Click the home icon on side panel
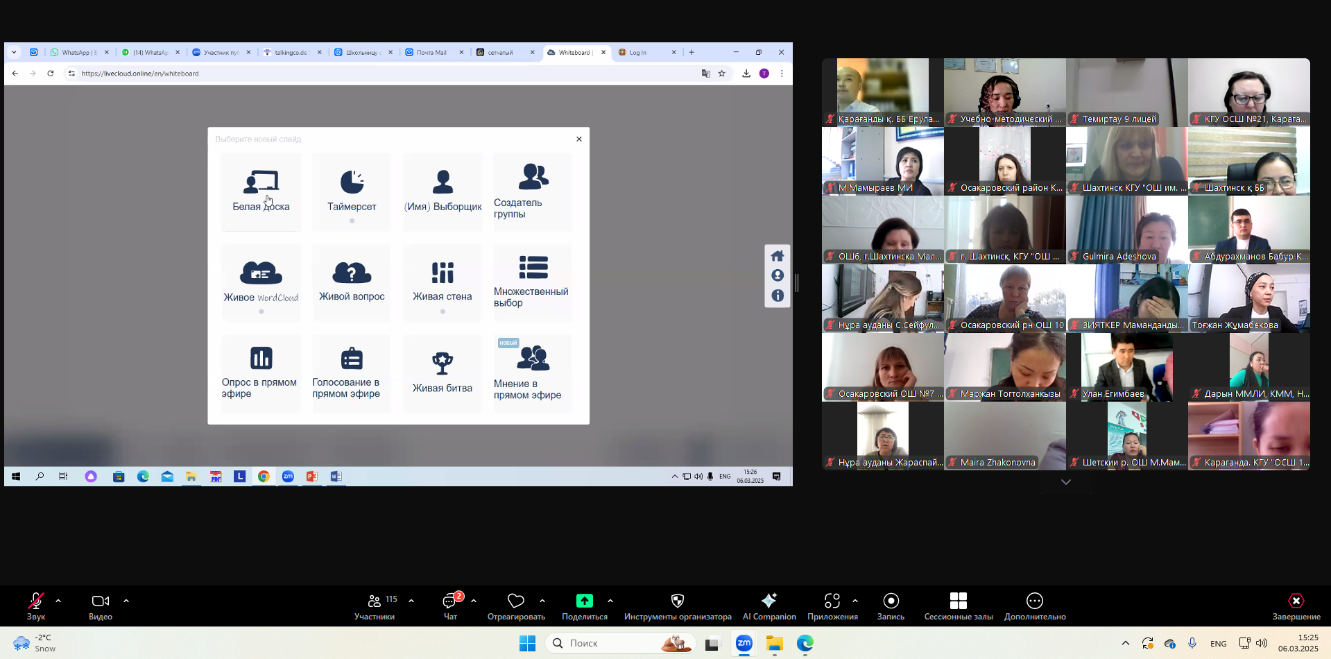The width and height of the screenshot is (1331, 659). [778, 256]
